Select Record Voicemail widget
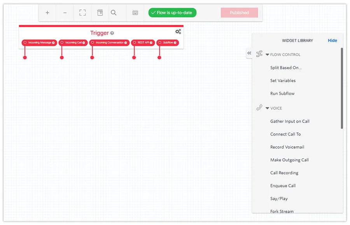 point(287,147)
